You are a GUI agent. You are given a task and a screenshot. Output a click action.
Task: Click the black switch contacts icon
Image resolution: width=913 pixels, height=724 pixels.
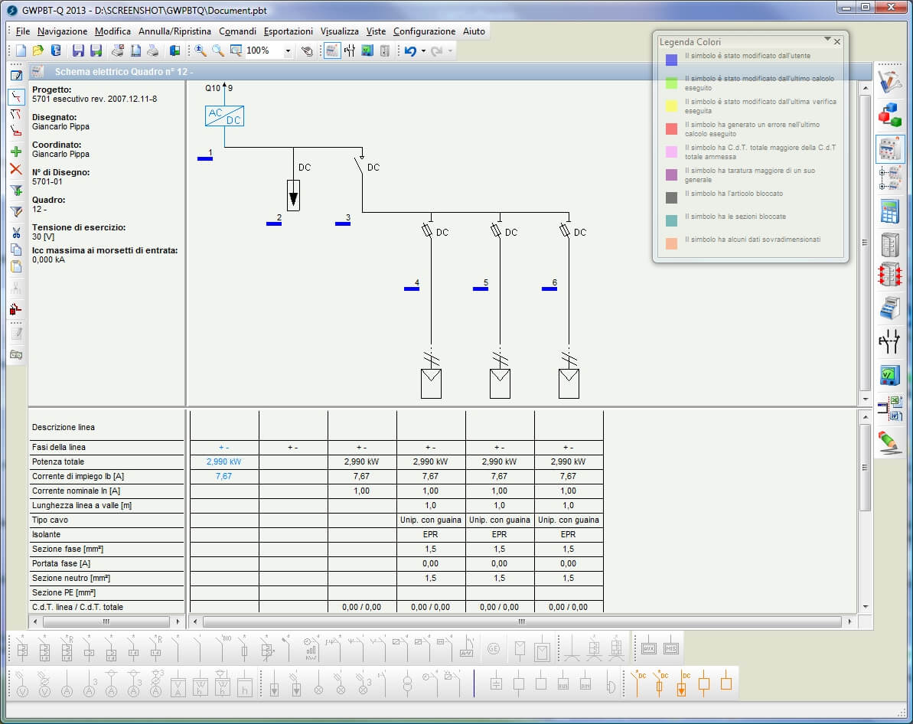click(890, 341)
